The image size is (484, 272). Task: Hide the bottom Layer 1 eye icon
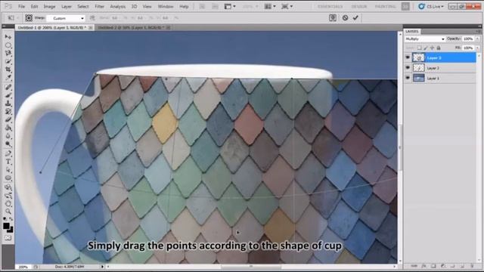point(408,78)
